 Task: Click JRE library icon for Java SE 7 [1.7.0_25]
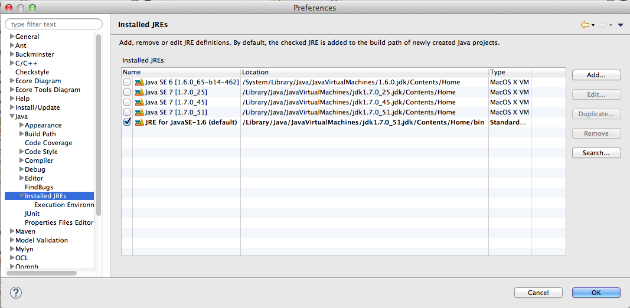point(139,92)
